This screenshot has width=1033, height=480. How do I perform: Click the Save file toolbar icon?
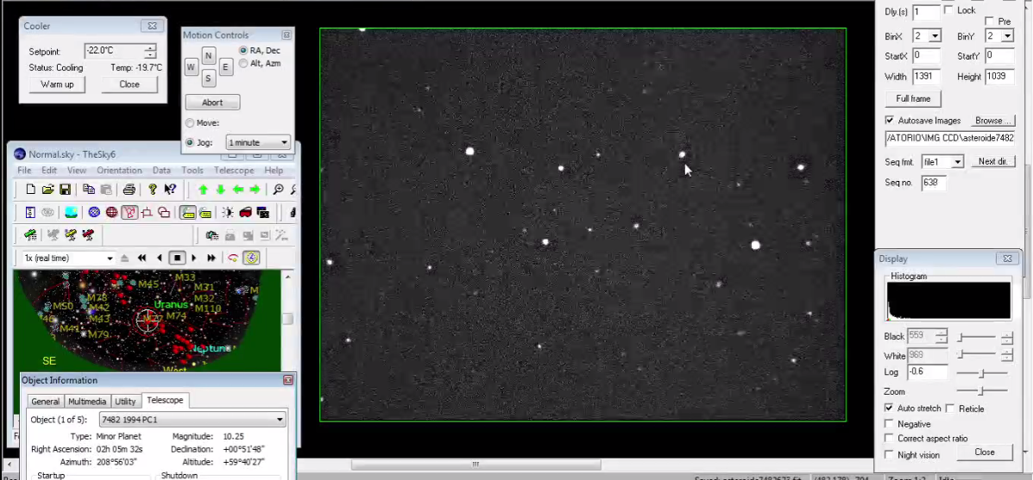point(66,190)
